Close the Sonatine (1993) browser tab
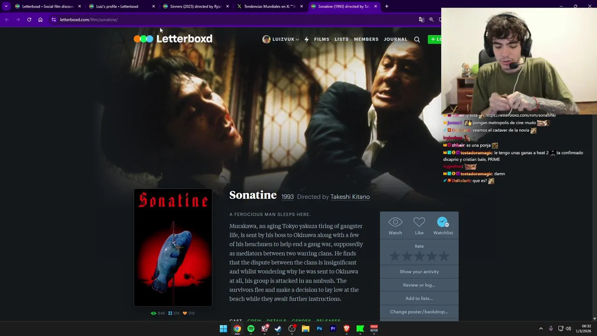The width and height of the screenshot is (597, 336). [x=375, y=7]
